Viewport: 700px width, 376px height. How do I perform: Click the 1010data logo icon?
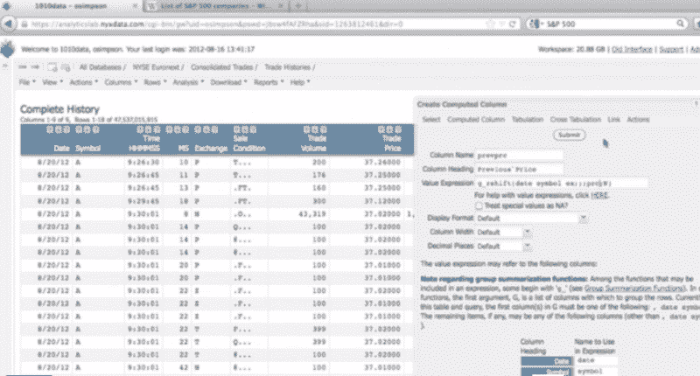pos(10,50)
